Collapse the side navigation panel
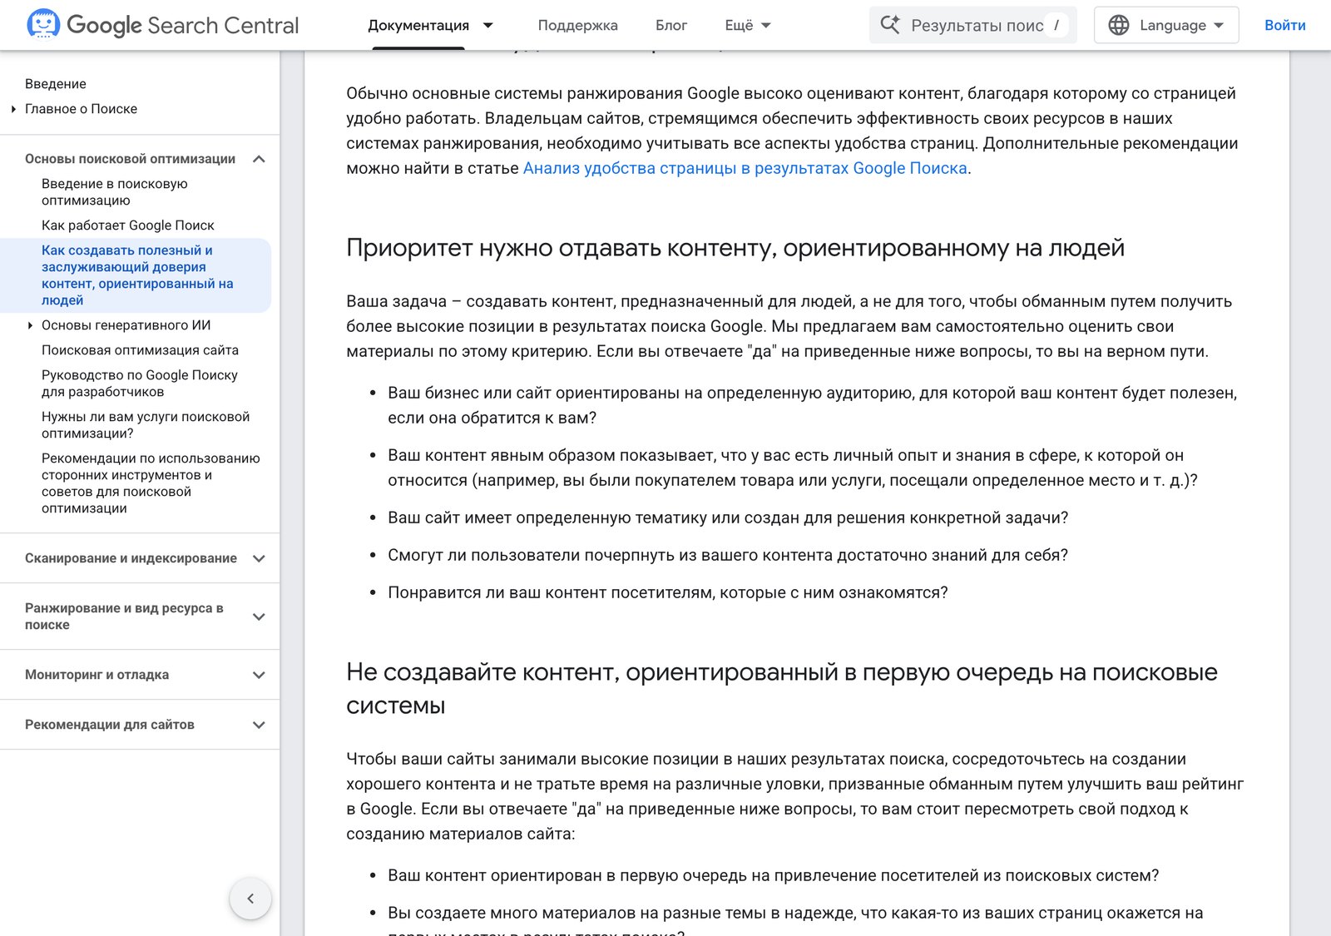The height and width of the screenshot is (936, 1331). coord(250,899)
